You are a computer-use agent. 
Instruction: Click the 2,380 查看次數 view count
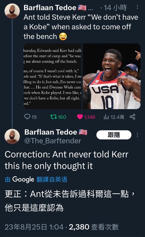94,227
